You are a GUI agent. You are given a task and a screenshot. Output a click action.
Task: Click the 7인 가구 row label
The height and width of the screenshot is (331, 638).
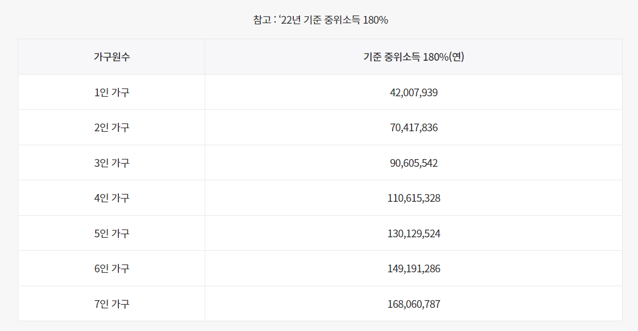pos(111,303)
